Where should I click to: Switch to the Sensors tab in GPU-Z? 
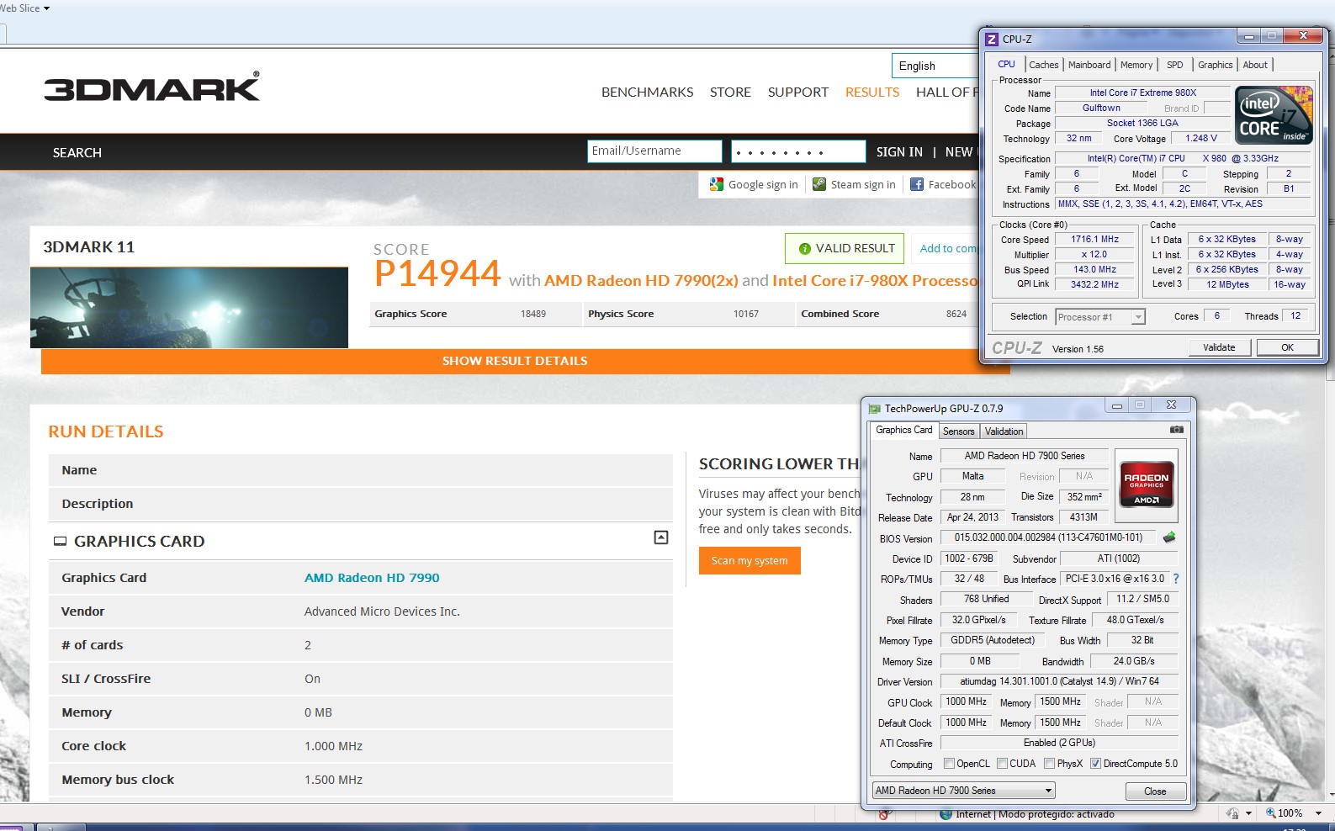pos(958,431)
